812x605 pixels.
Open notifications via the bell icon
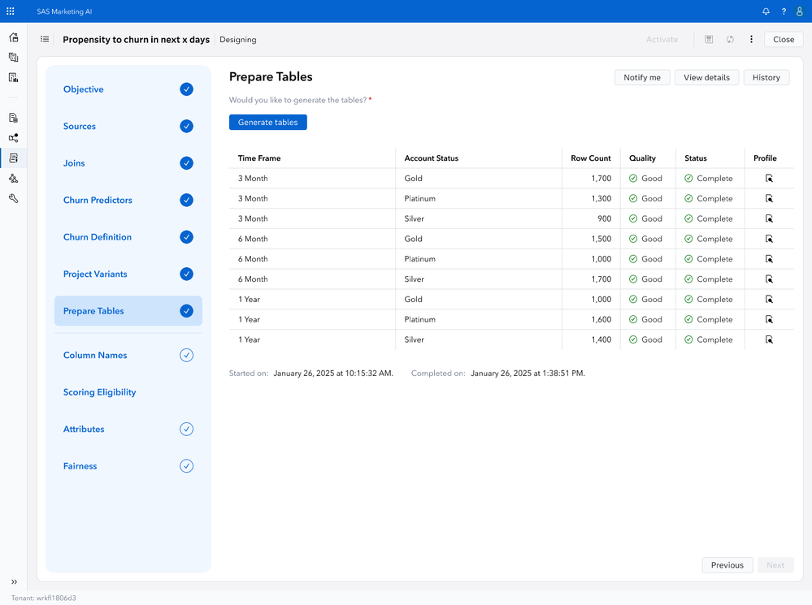[x=765, y=11]
